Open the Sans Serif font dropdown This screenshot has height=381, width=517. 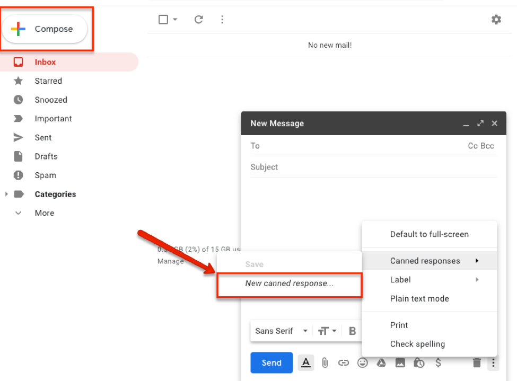point(282,331)
